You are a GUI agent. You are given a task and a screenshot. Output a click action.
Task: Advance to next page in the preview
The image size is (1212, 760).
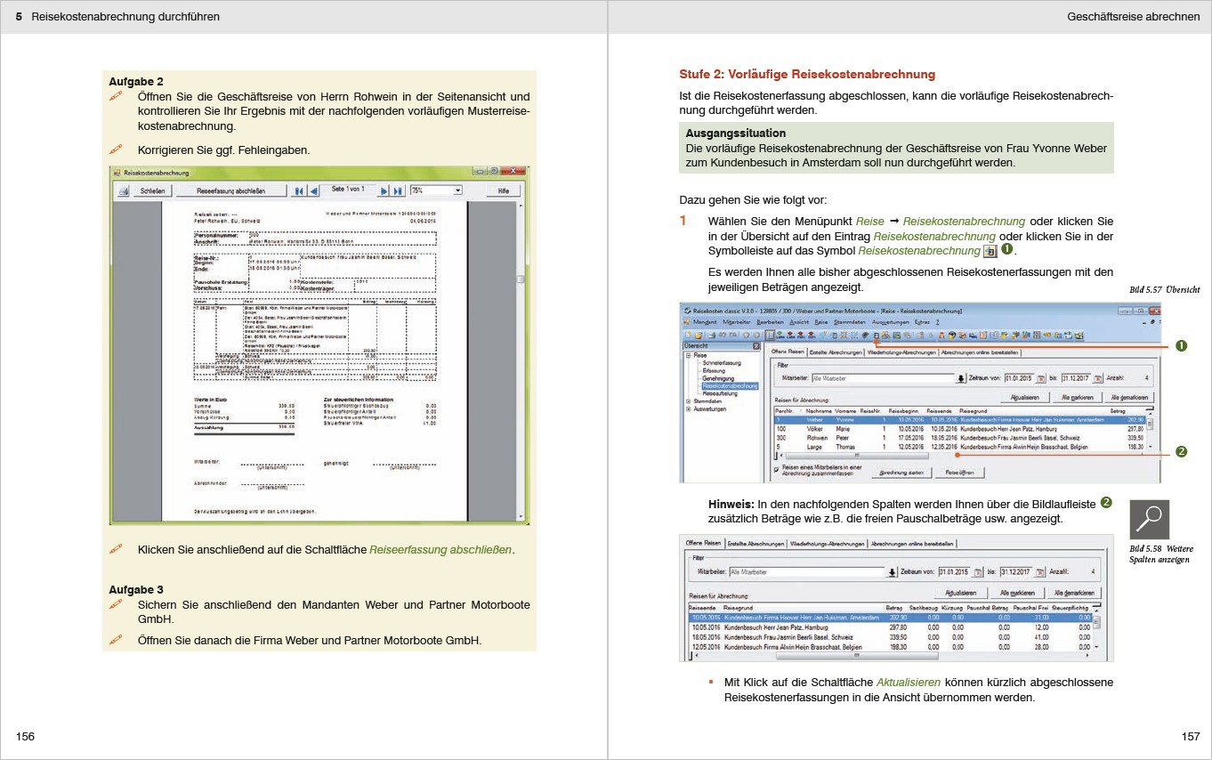pos(384,190)
